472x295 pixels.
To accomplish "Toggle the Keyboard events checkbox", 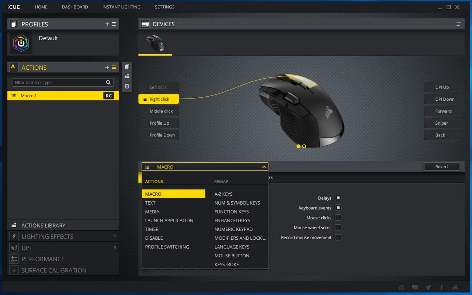I will click(338, 208).
